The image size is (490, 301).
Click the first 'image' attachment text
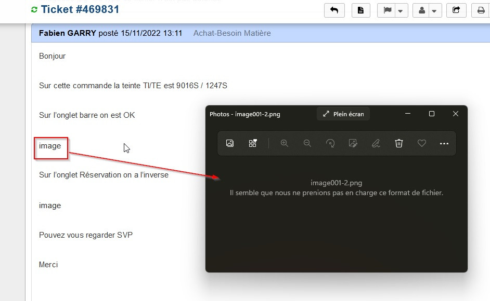[x=50, y=146]
